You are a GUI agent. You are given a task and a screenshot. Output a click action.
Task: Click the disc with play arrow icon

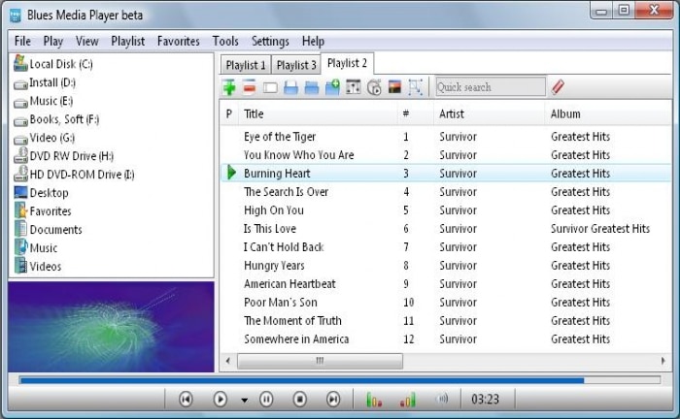[x=374, y=87]
